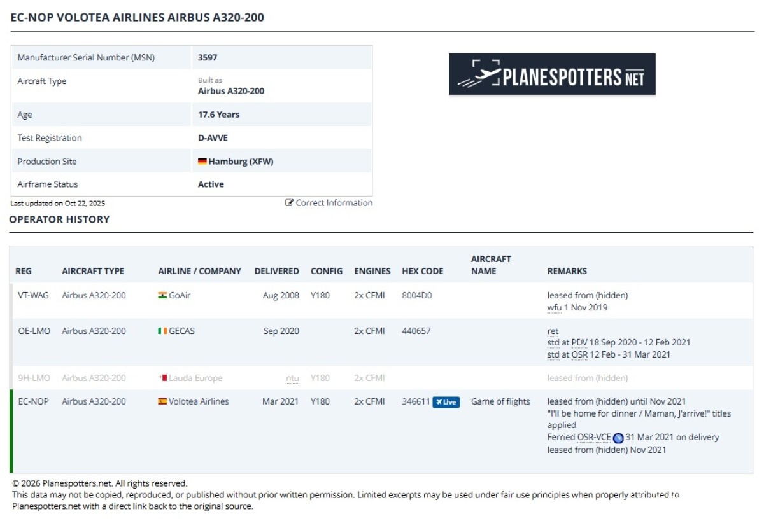764x521 pixels.
Task: Click the German flag next to Hamburg
Action: point(202,162)
